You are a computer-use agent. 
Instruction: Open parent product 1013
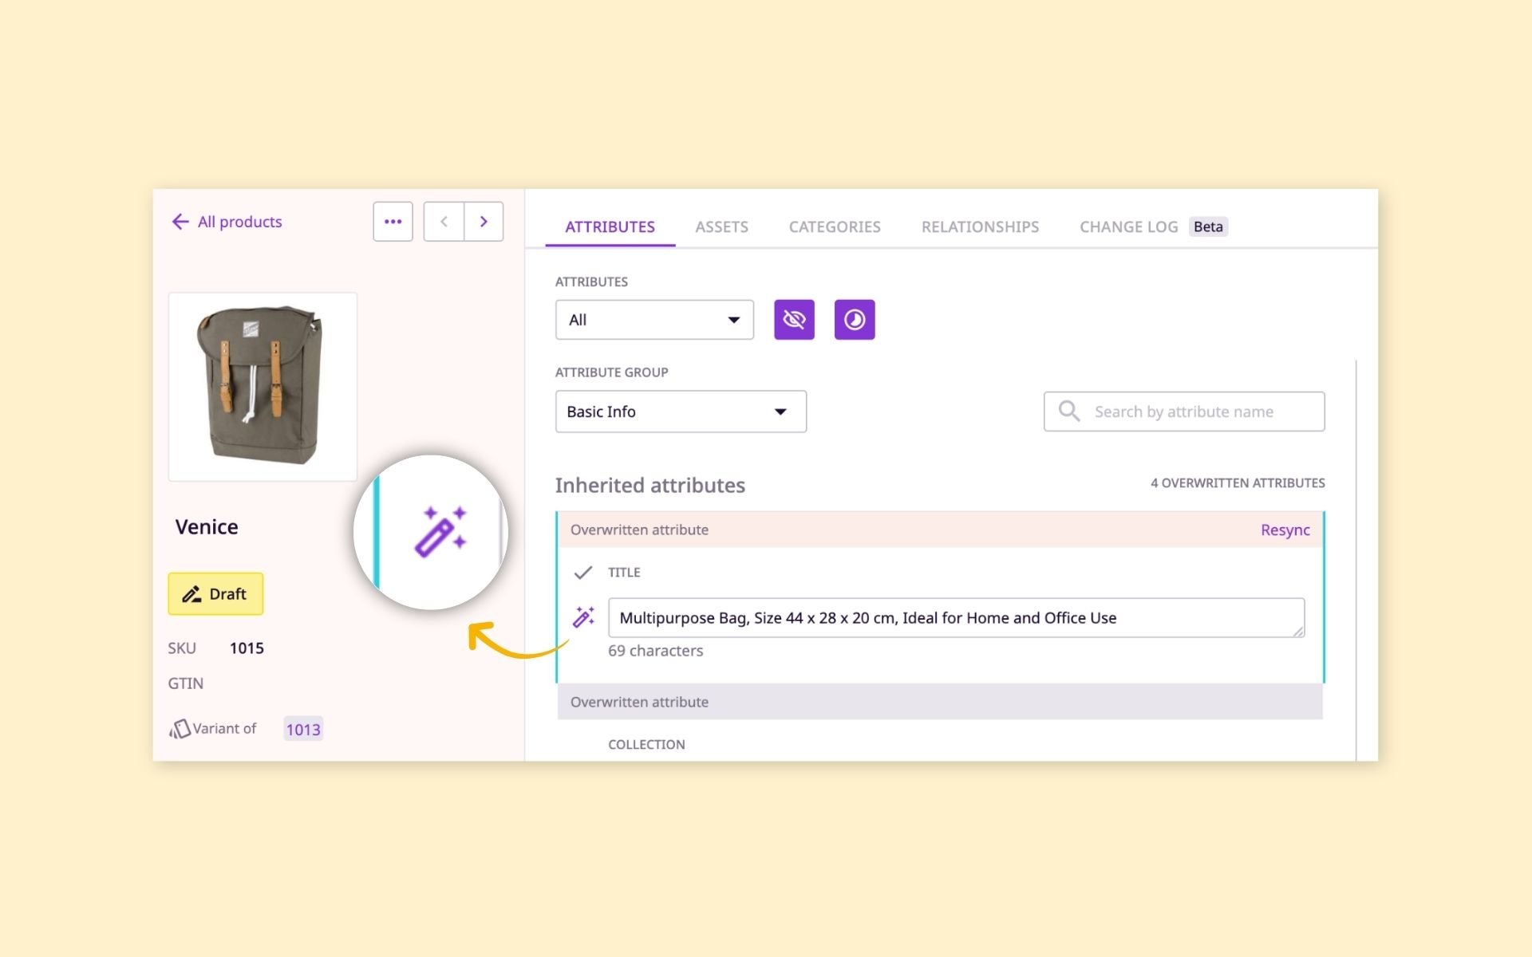(302, 728)
